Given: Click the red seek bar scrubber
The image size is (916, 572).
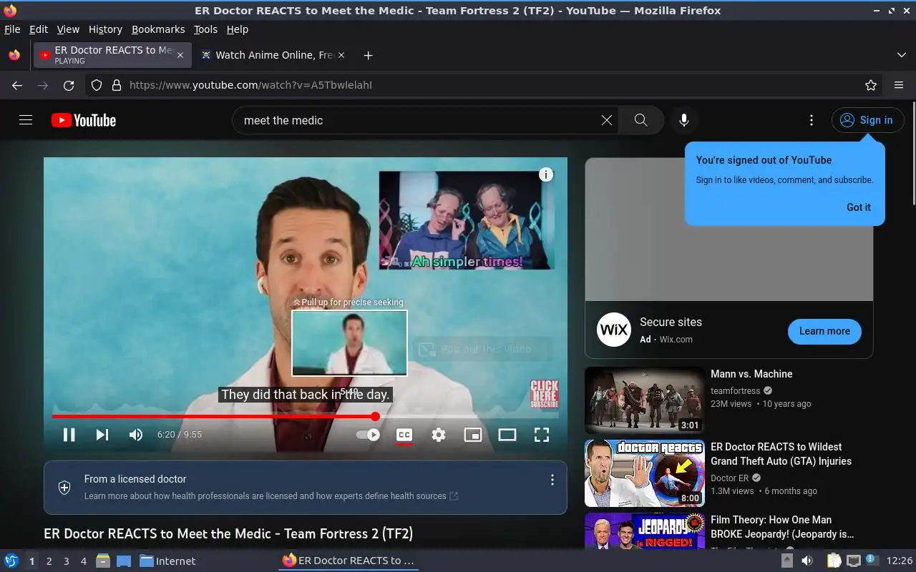Looking at the screenshot, I should point(375,416).
